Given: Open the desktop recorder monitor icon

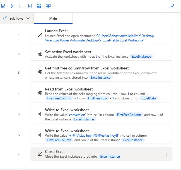Looking at the screenshot, I should [x=48, y=6].
